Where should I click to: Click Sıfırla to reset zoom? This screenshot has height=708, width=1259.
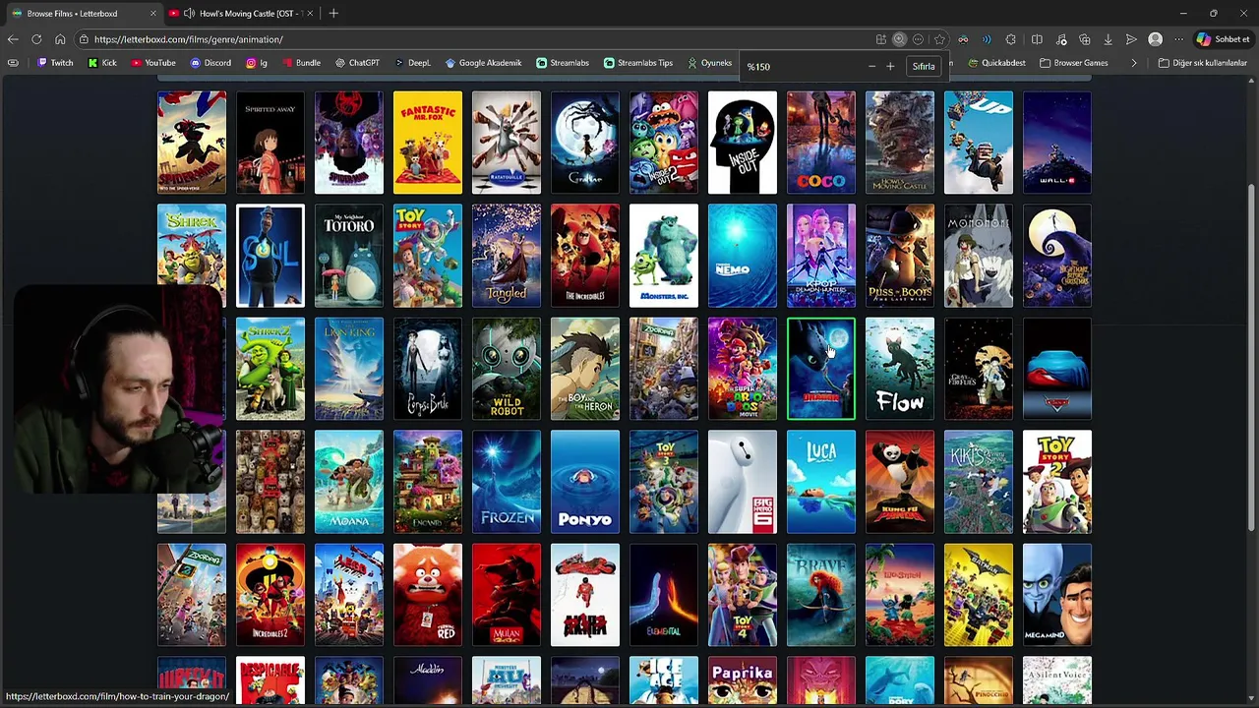point(924,67)
